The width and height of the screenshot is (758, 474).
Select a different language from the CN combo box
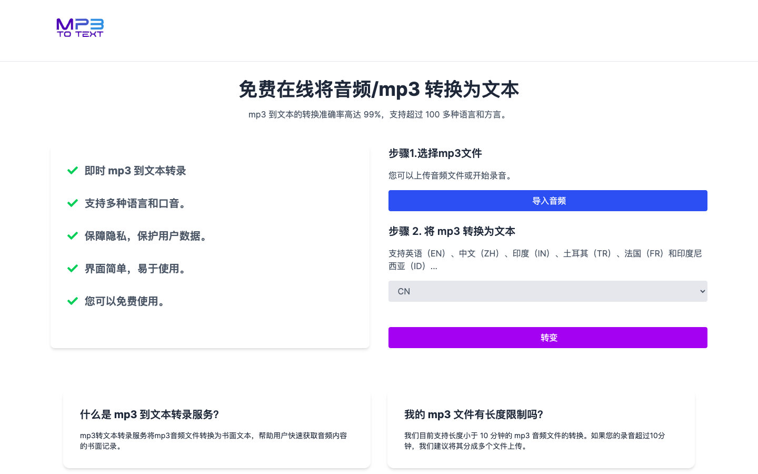click(547, 291)
